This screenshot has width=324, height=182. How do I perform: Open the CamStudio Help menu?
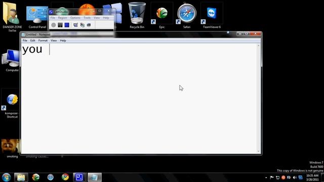106,18
